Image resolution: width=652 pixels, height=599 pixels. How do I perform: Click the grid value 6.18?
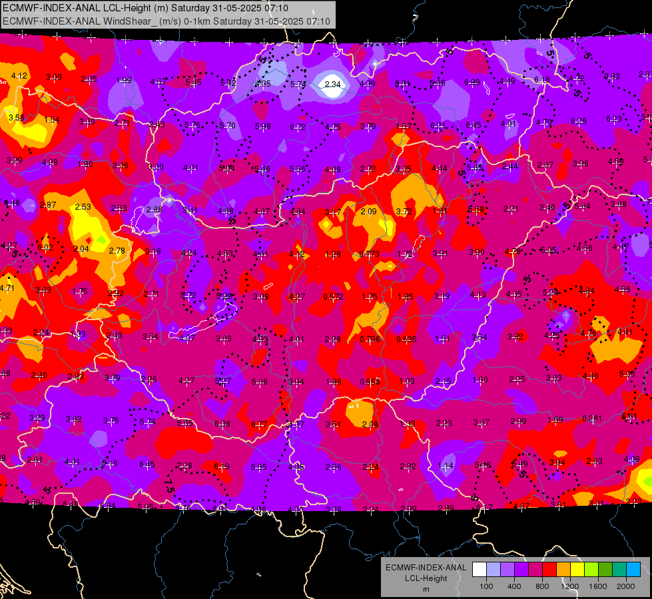(542, 79)
